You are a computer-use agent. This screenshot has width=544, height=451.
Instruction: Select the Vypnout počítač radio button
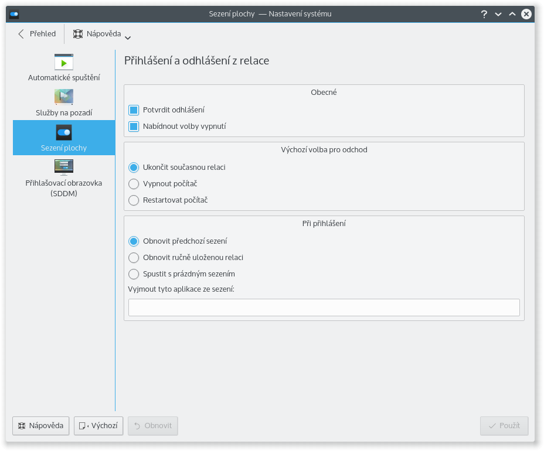(134, 184)
